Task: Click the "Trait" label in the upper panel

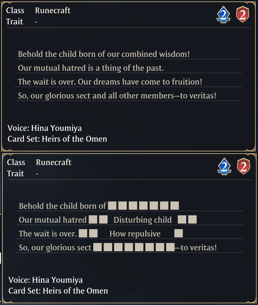Action: [14, 22]
